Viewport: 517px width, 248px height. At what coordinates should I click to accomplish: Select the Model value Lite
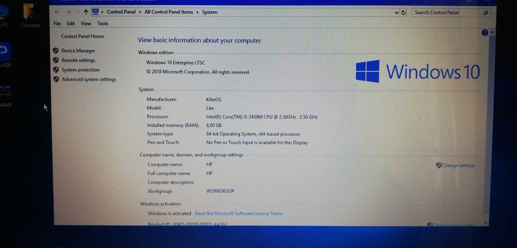point(210,108)
